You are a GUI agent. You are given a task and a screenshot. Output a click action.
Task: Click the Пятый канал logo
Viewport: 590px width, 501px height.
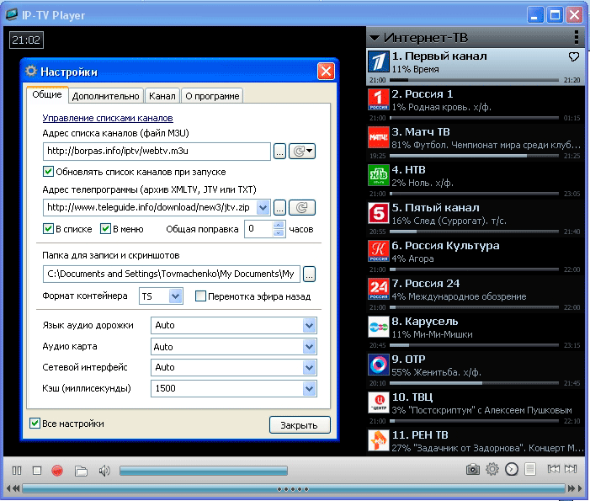(378, 213)
